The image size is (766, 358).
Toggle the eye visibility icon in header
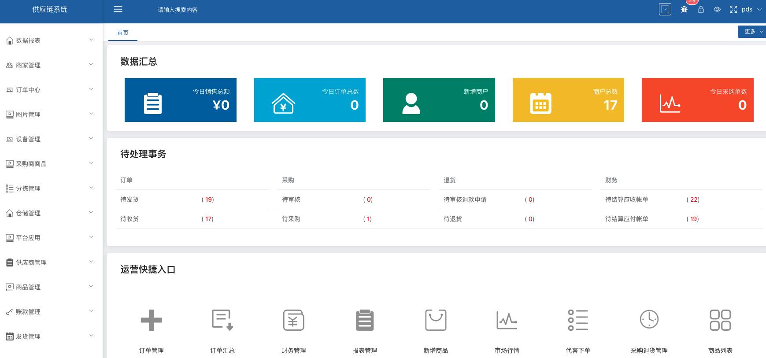(717, 9)
